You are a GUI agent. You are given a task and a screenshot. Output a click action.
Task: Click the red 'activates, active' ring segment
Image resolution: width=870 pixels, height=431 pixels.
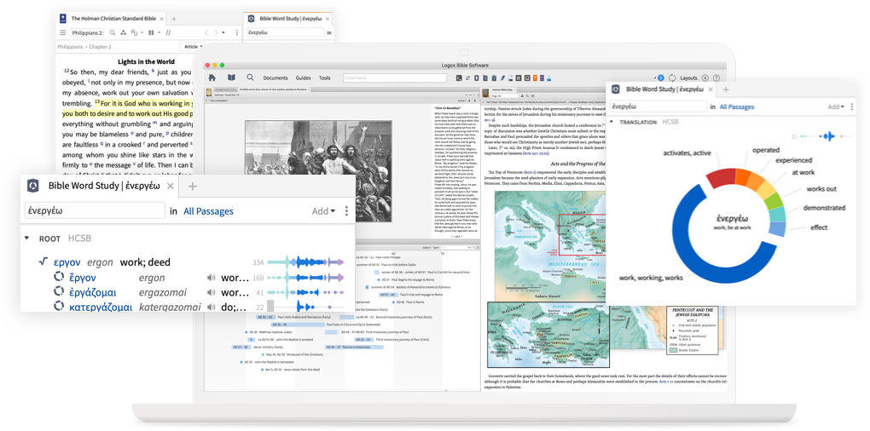[x=721, y=177]
